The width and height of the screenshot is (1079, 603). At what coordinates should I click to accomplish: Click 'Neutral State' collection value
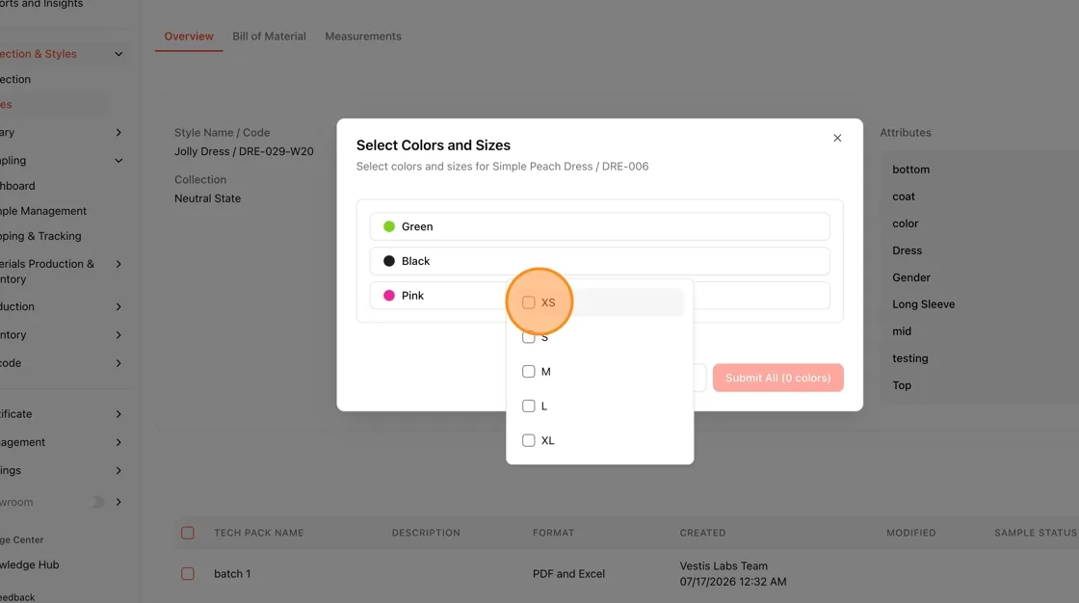(207, 198)
